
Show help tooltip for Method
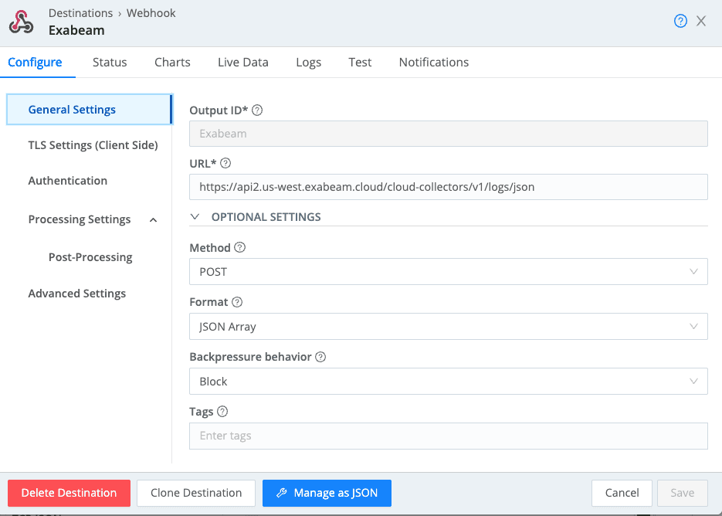(239, 248)
